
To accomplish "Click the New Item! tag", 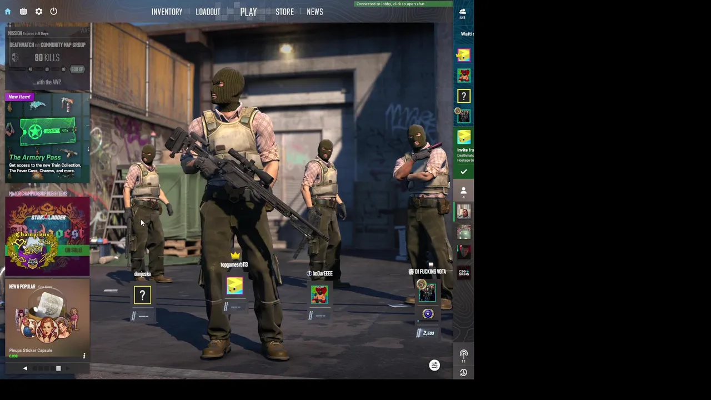I will [19, 97].
